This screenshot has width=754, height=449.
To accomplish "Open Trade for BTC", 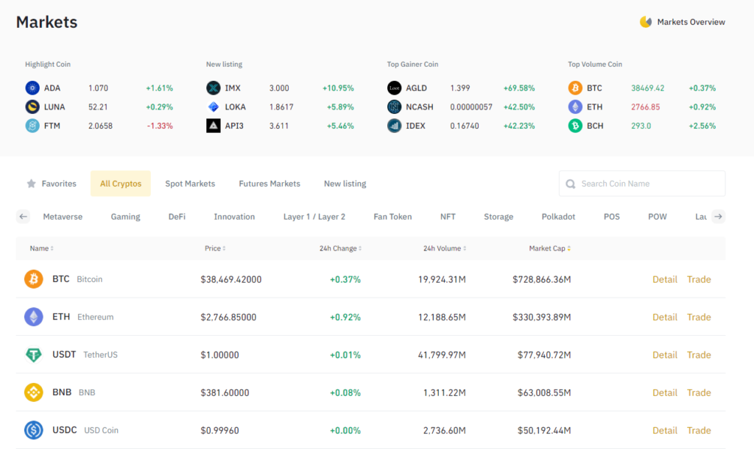I will click(698, 279).
